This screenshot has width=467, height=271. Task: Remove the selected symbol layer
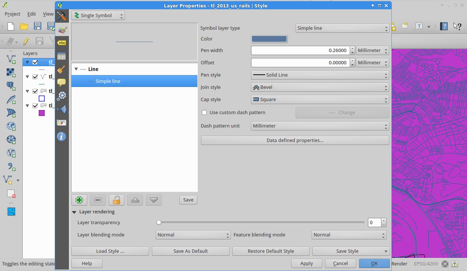tap(98, 200)
